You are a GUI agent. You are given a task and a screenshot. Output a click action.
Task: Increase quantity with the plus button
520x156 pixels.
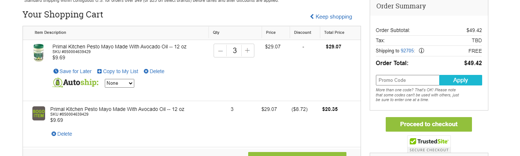pos(247,51)
